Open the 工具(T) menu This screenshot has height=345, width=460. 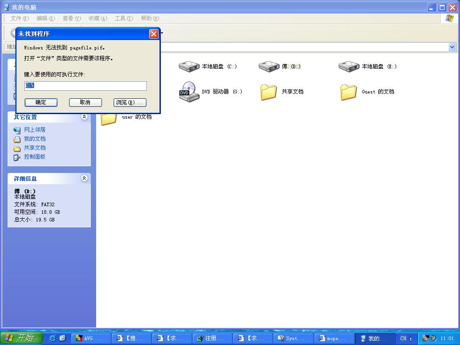pyautogui.click(x=124, y=18)
